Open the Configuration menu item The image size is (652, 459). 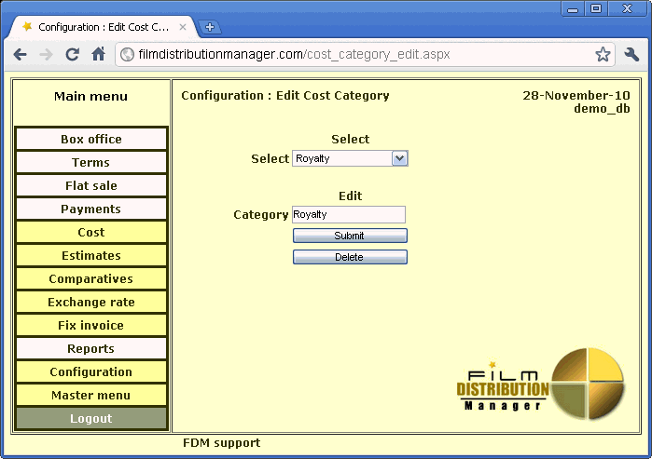pos(91,371)
